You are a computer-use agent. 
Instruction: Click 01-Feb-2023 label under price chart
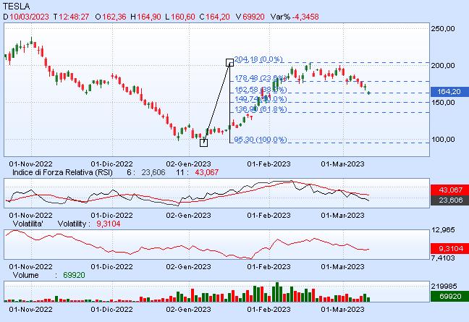269,164
